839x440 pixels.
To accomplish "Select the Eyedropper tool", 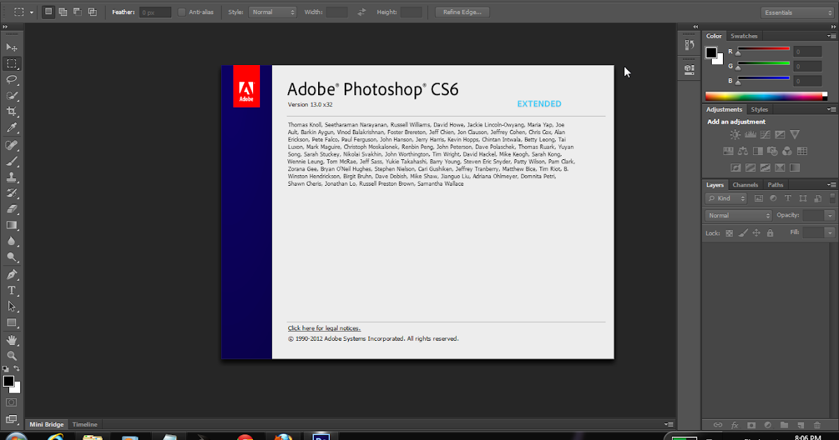I will click(x=12, y=128).
